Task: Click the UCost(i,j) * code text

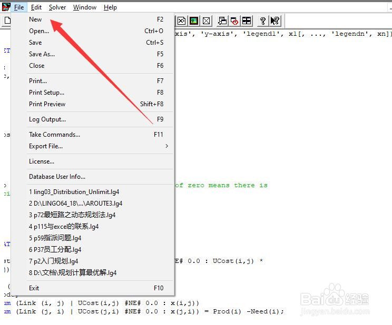Action: coord(238,261)
